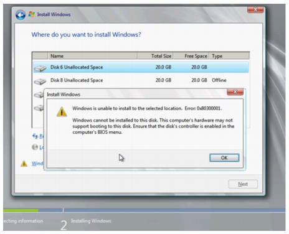Click the 'Offline' type of Disk 8

pos(219,80)
